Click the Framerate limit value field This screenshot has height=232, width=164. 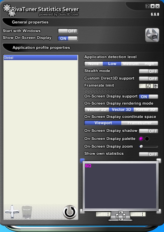[x=146, y=86]
